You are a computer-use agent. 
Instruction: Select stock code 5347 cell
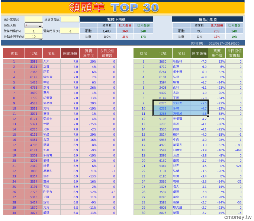(163, 166)
